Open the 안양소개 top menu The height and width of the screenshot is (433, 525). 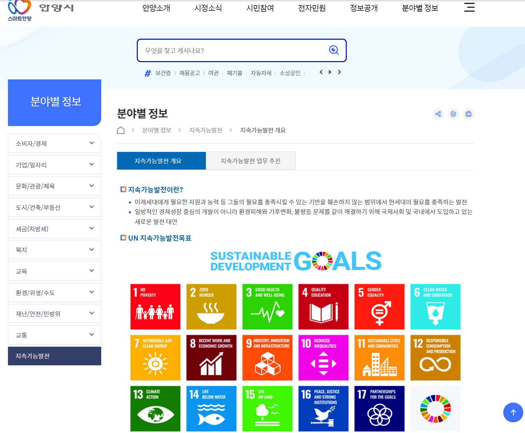coord(156,8)
